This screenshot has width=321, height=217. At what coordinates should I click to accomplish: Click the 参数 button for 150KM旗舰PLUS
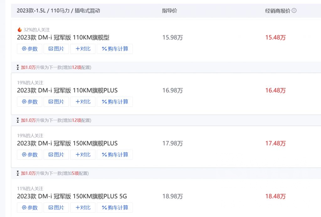29,155
